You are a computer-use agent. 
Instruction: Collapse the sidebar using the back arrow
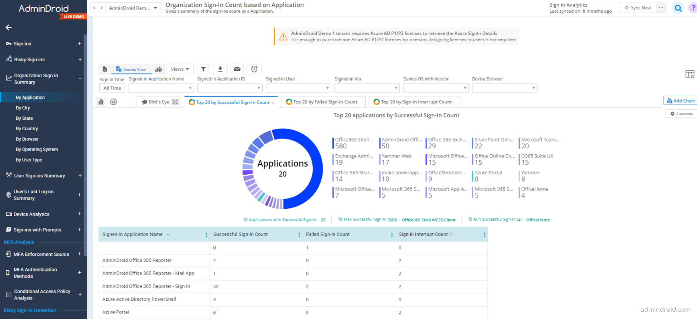click(8, 27)
